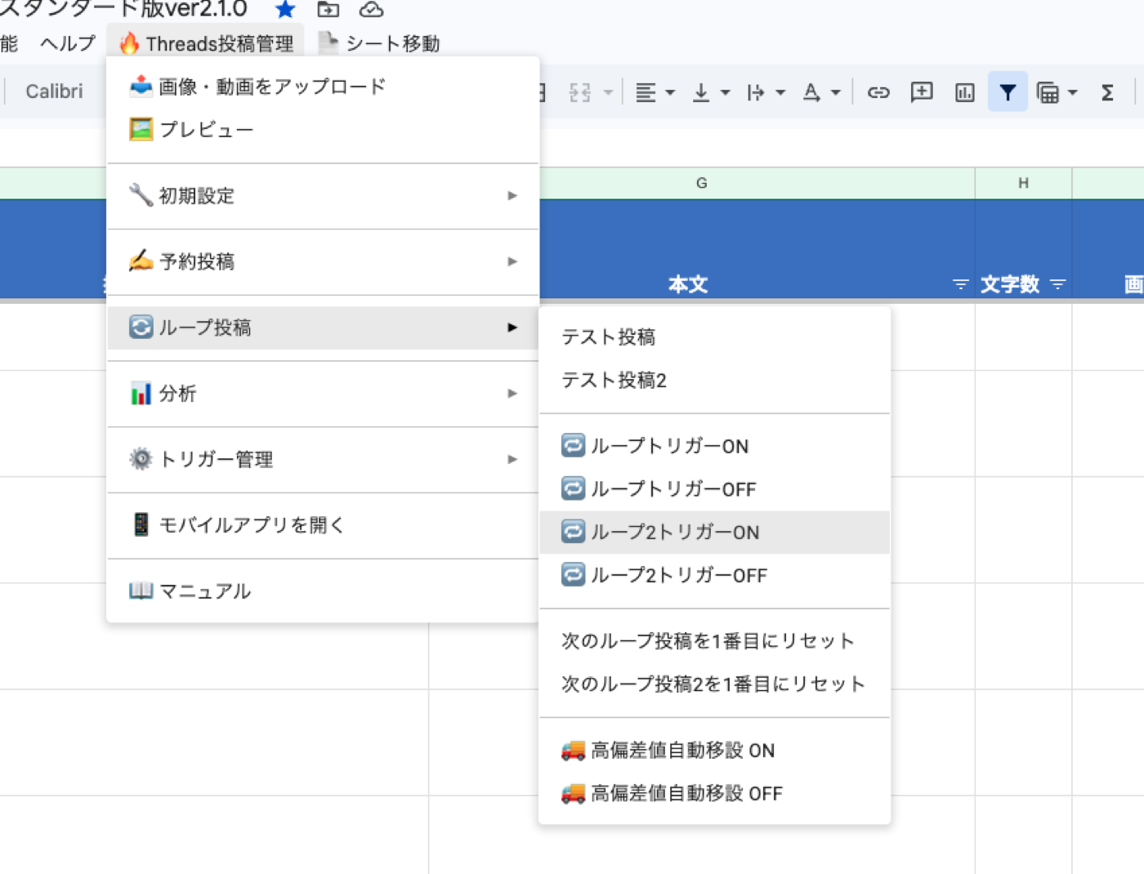Choose 次のループ投稿を1番目にリセット
The height and width of the screenshot is (874, 1144).
[715, 641]
